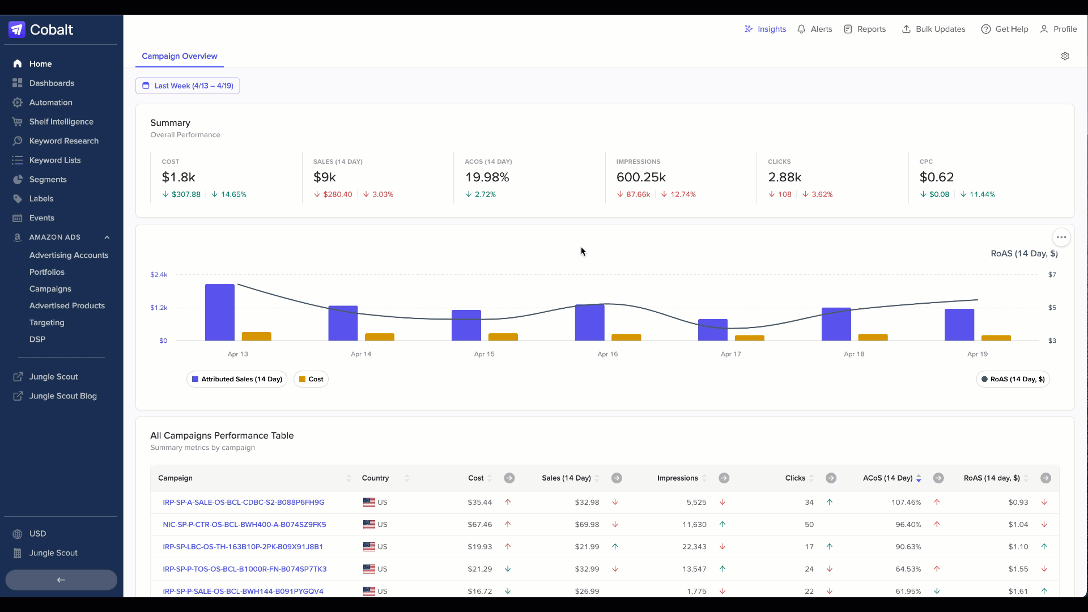1088x612 pixels.
Task: Open Shelf Intelligence in sidebar
Action: coord(61,122)
